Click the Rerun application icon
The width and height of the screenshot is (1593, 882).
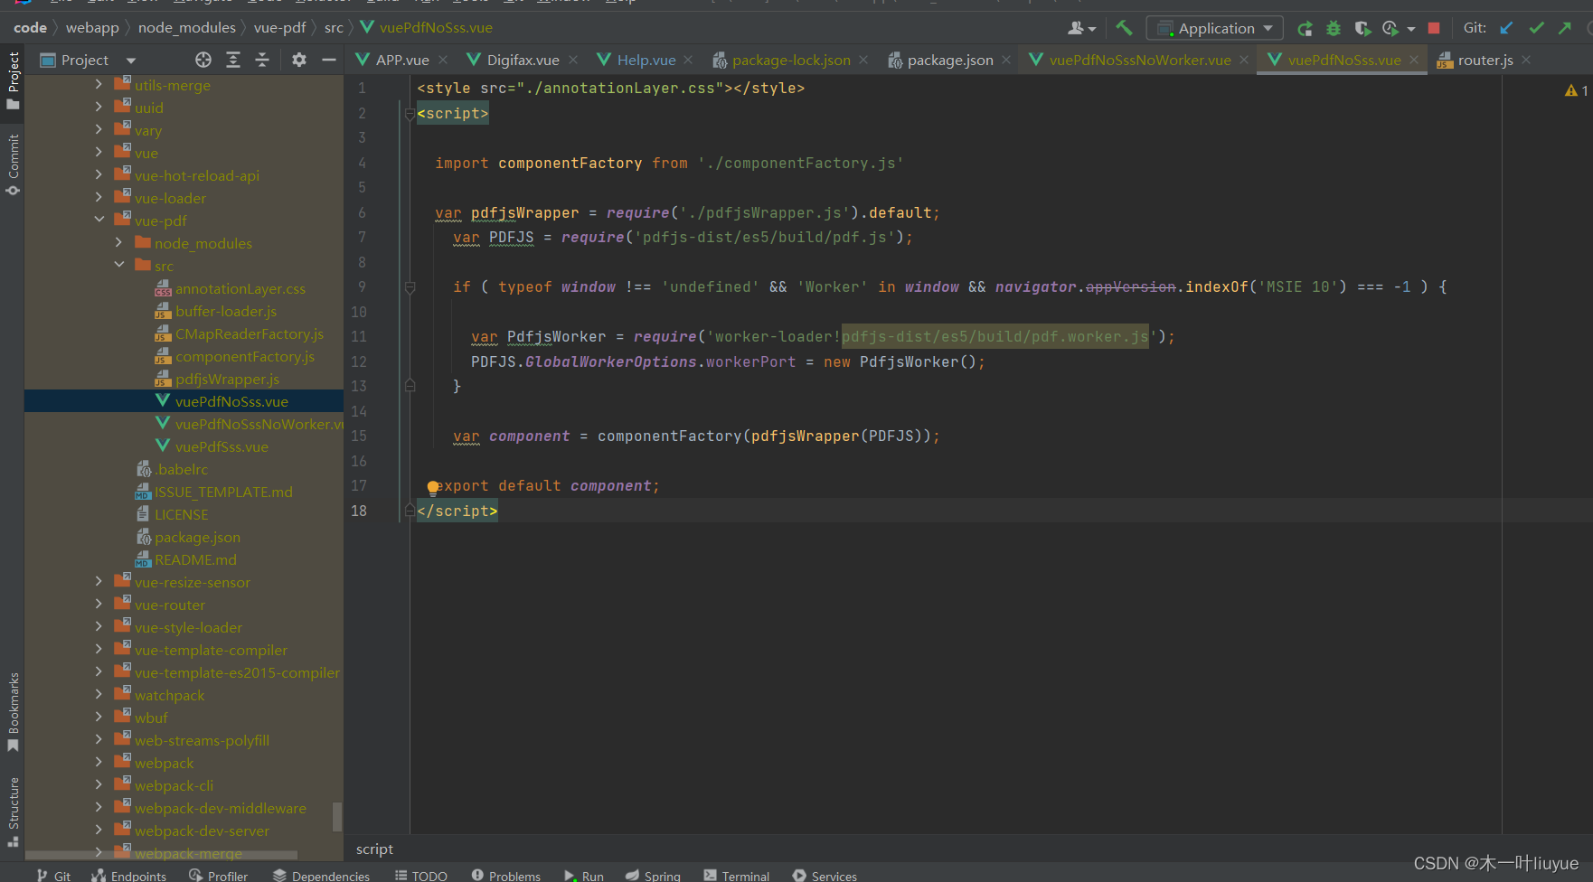pos(1305,29)
